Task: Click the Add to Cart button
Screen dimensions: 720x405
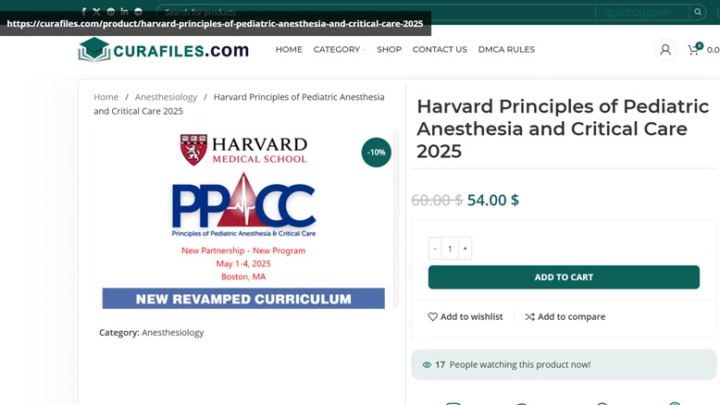Action: pyautogui.click(x=564, y=277)
